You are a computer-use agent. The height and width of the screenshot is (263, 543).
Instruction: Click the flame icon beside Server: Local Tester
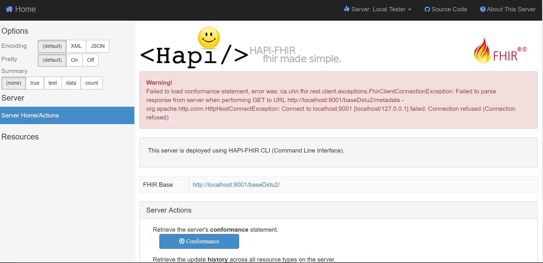tap(346, 9)
